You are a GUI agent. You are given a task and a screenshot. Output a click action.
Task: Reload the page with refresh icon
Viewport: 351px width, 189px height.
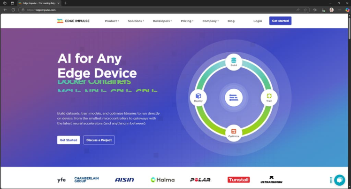(x=13, y=10)
